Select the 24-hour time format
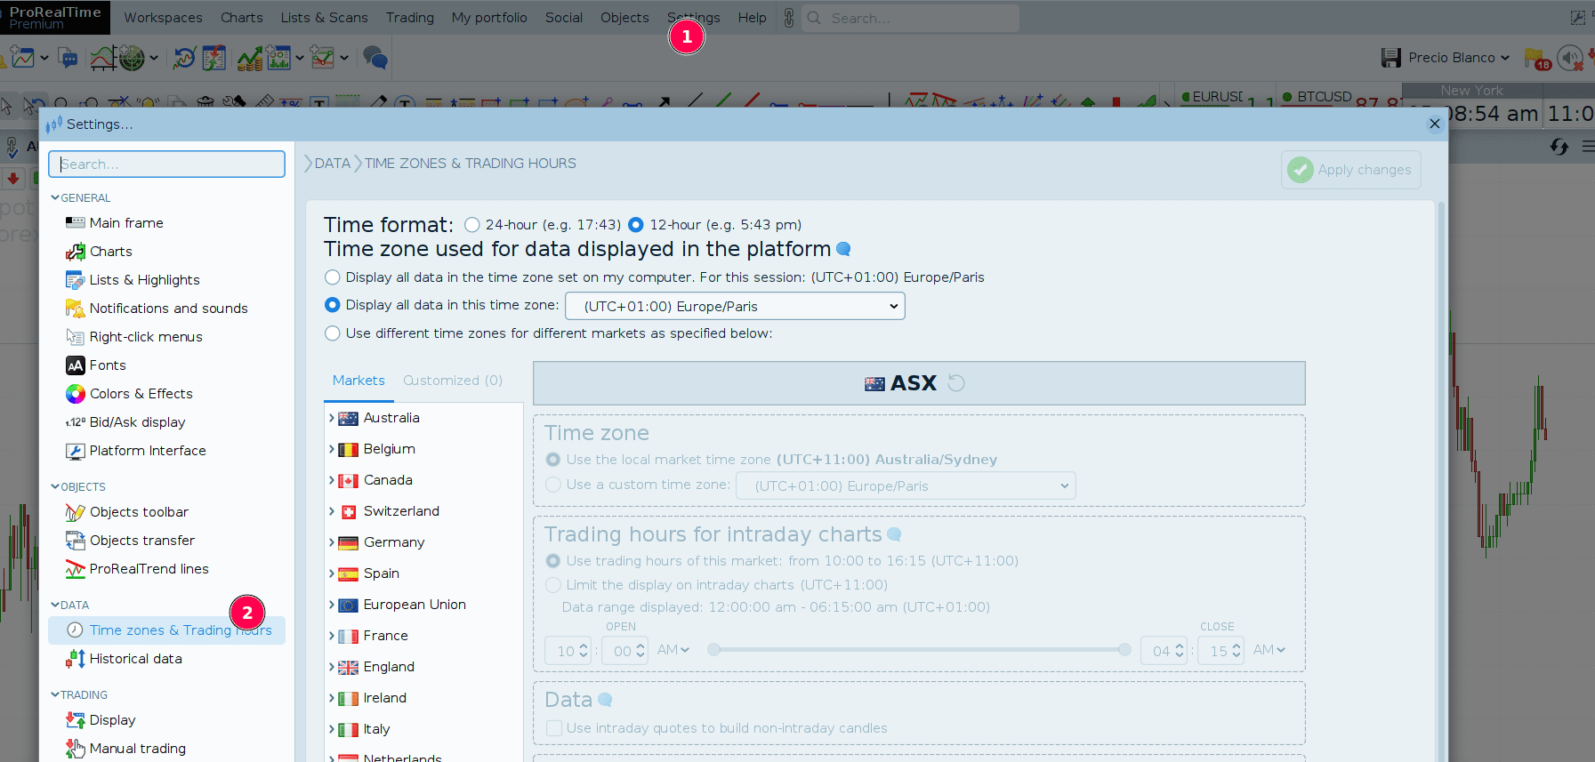 472,225
